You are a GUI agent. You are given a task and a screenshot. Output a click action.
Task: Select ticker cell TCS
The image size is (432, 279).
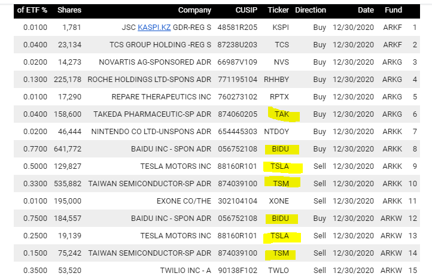pos(282,45)
